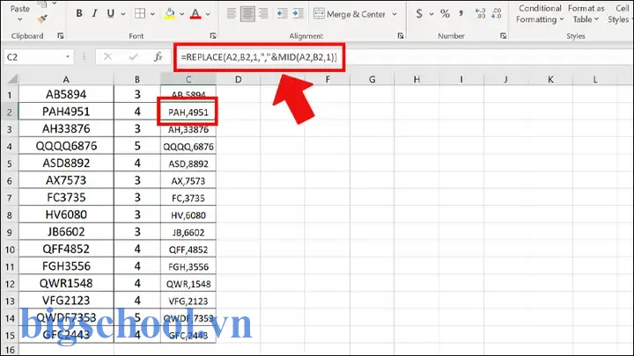The width and height of the screenshot is (634, 356).
Task: Select column A header
Action: 66,79
